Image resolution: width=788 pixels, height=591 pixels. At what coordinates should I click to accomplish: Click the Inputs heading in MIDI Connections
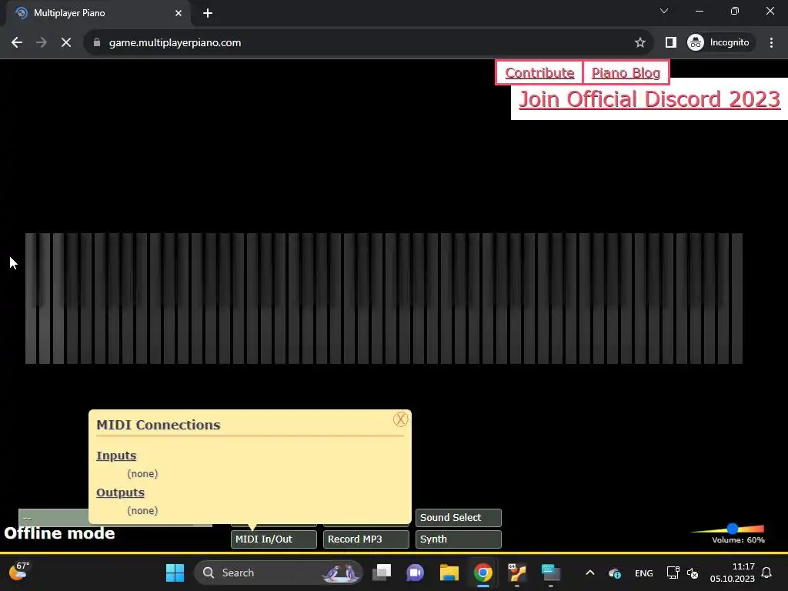[x=116, y=456]
